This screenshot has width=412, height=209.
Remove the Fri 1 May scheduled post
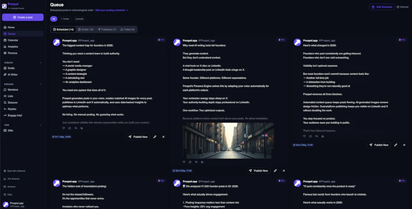point(163,137)
